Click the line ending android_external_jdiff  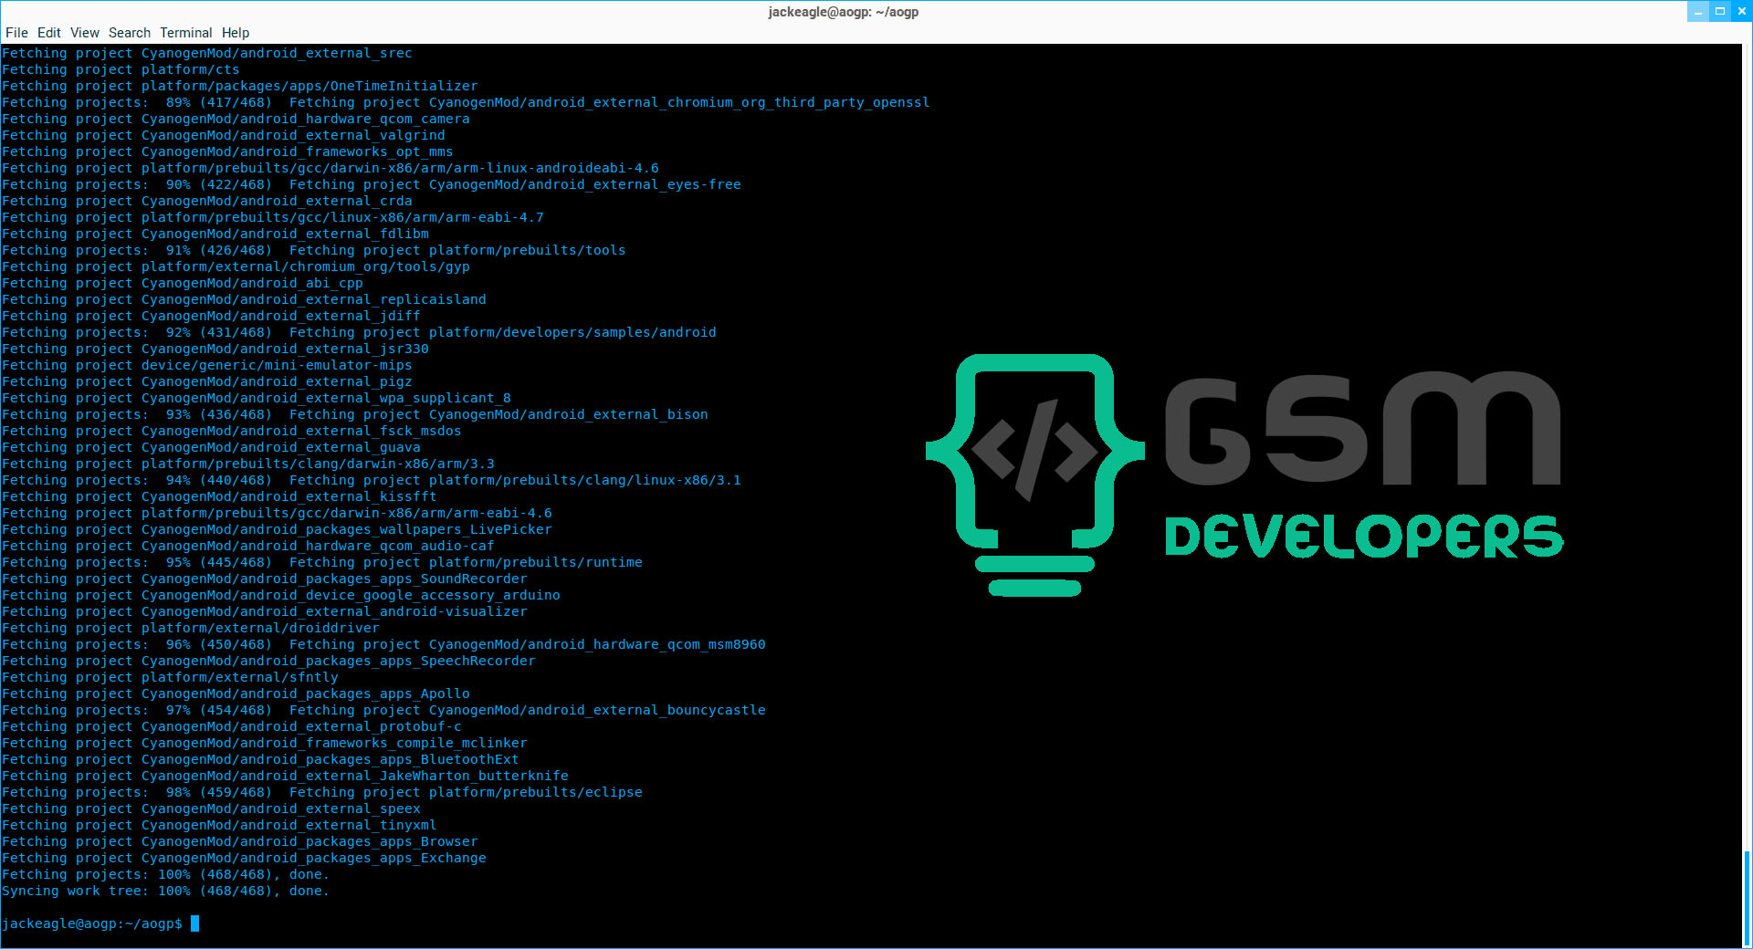click(211, 316)
